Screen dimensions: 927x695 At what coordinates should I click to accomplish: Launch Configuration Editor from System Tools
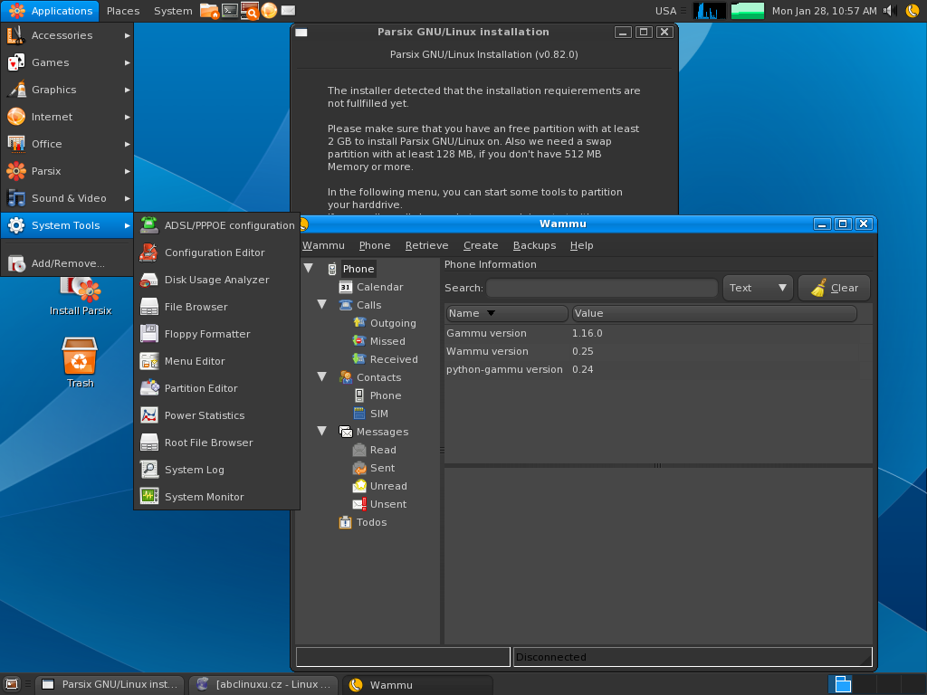pos(217,252)
